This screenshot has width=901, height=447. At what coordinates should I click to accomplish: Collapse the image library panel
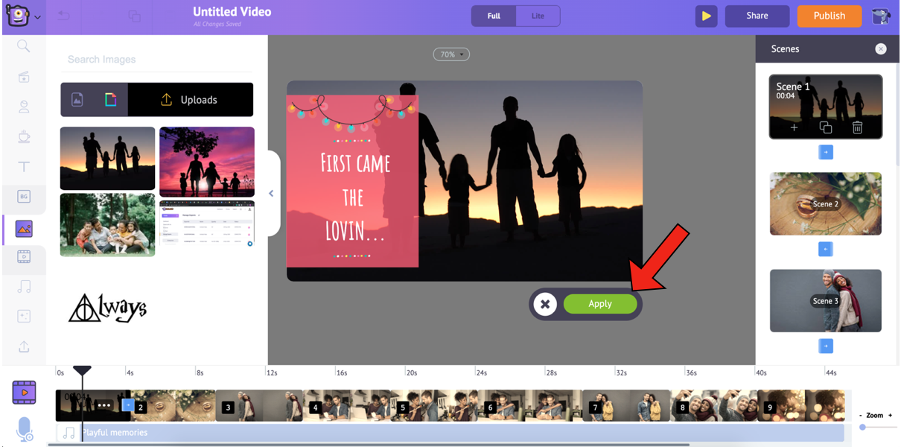coord(271,194)
